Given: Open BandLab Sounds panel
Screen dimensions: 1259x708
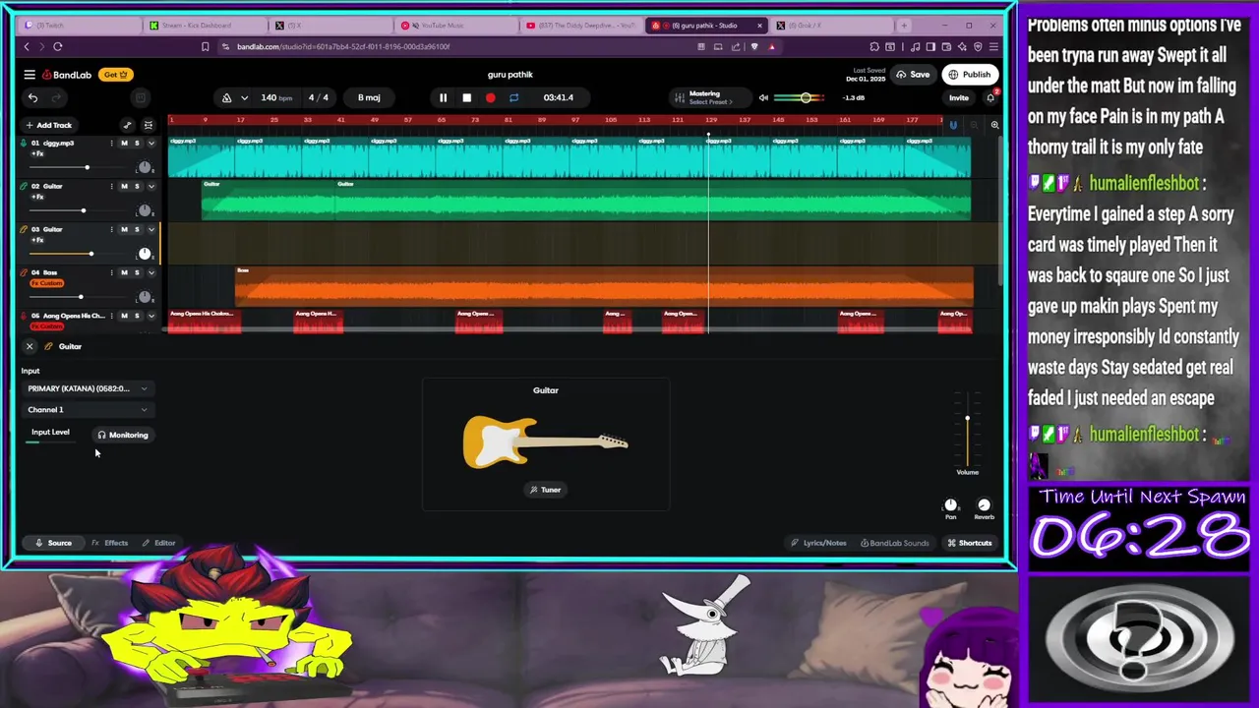Looking at the screenshot, I should coord(893,543).
